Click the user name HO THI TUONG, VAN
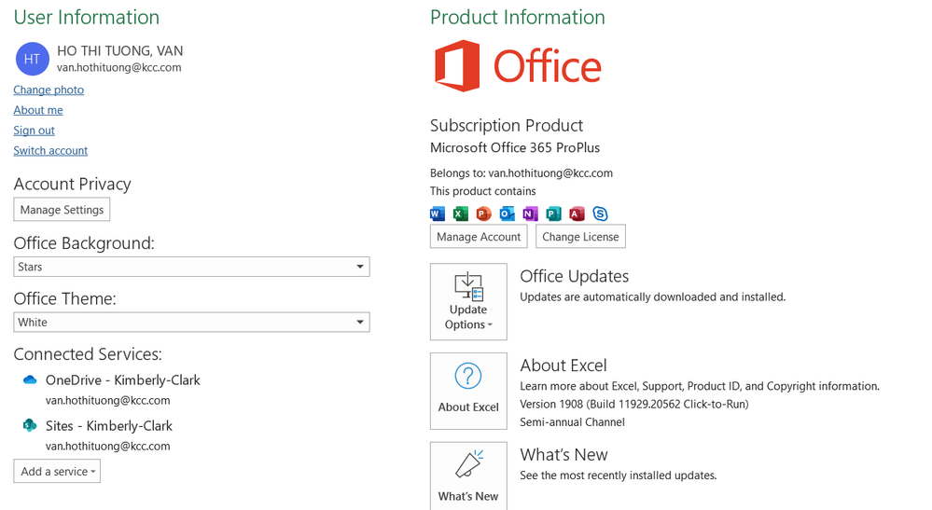932x510 pixels. (x=120, y=51)
